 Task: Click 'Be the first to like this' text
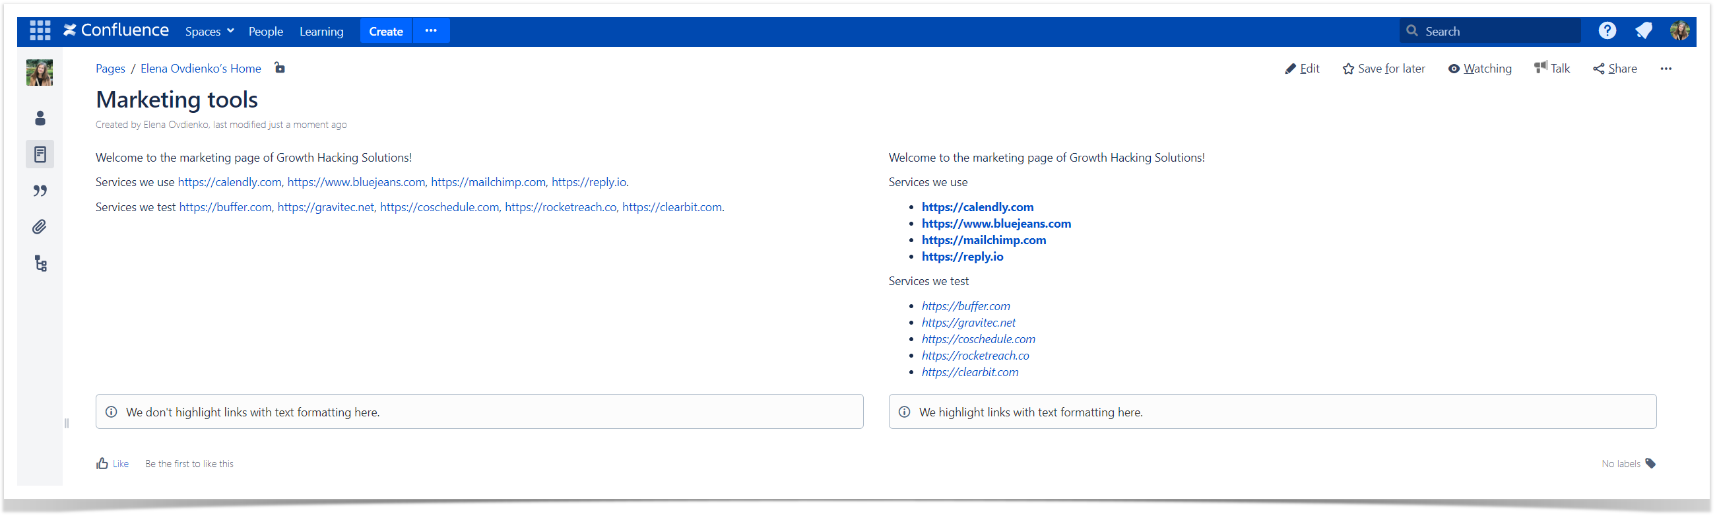click(189, 464)
